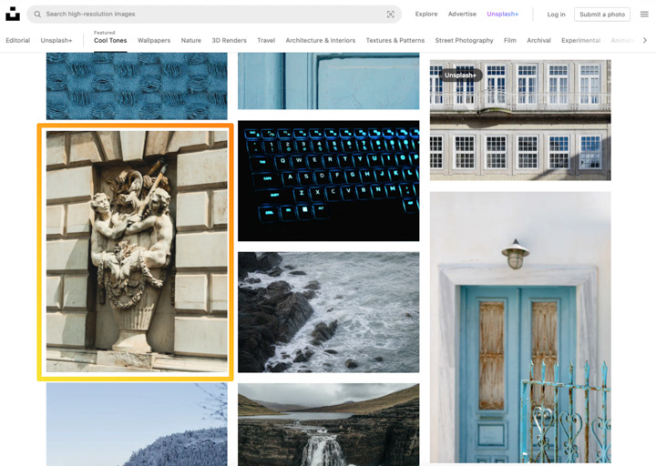Viewport: 656px width, 466px height.
Task: Open the Unsplash+ link in header
Action: pos(502,14)
